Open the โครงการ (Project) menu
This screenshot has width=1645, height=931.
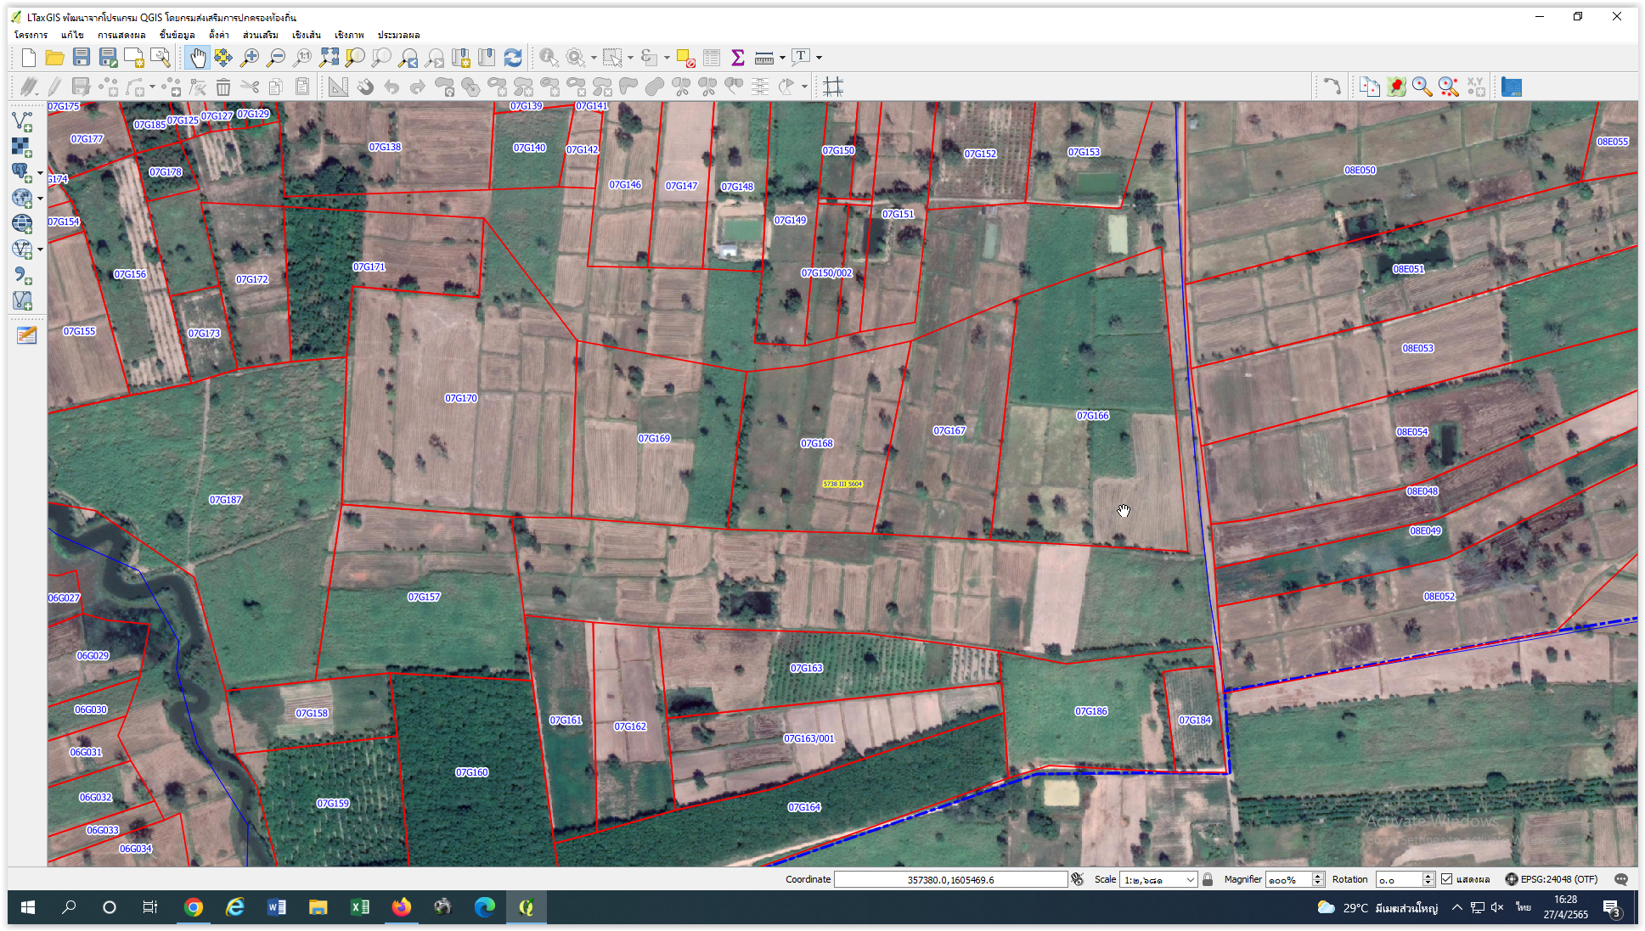pyautogui.click(x=31, y=35)
